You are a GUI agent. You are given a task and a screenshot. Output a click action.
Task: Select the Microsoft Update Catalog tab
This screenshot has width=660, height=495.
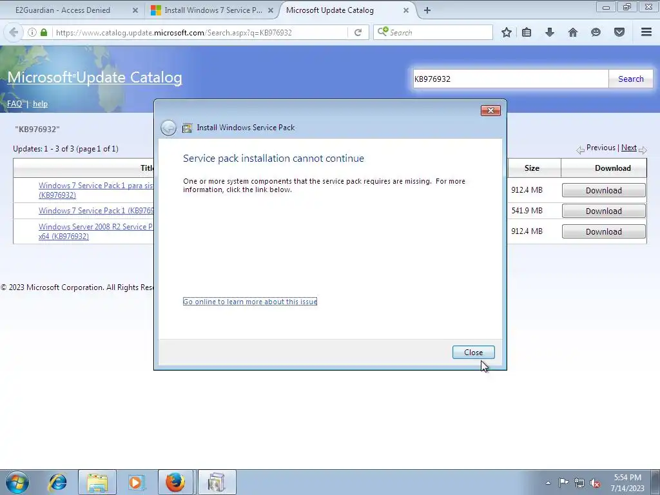coord(329,10)
